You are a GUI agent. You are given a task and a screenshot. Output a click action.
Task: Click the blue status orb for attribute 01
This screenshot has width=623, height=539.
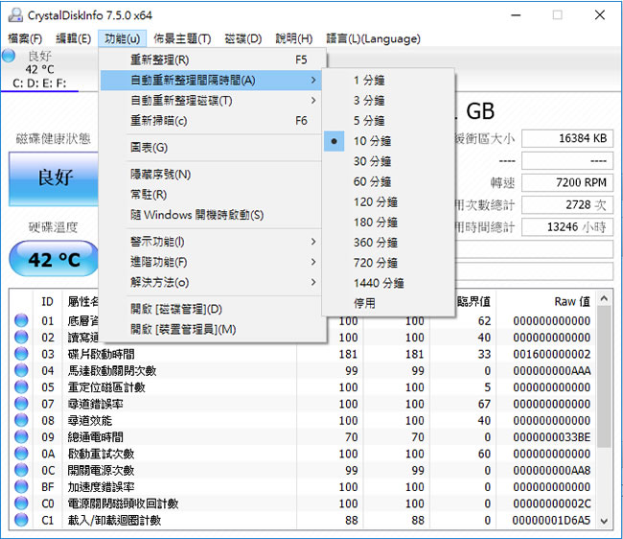click(21, 321)
